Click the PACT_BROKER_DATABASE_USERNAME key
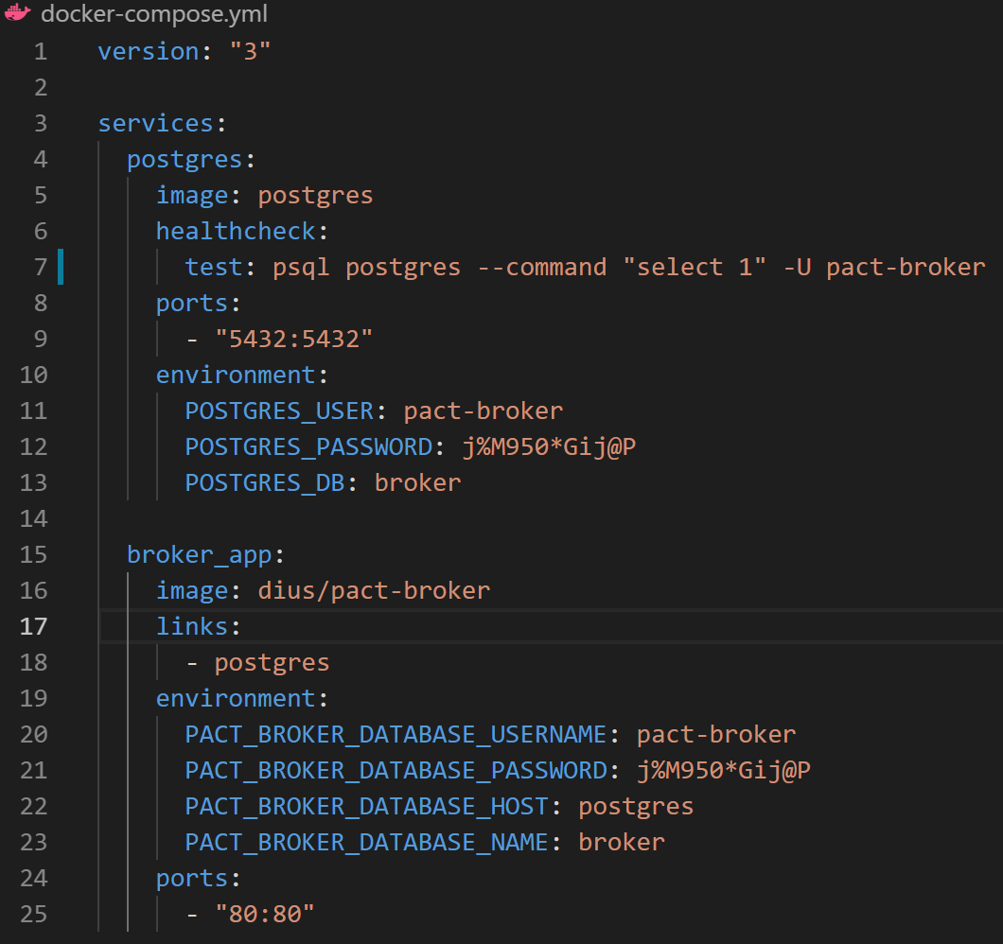 click(396, 734)
